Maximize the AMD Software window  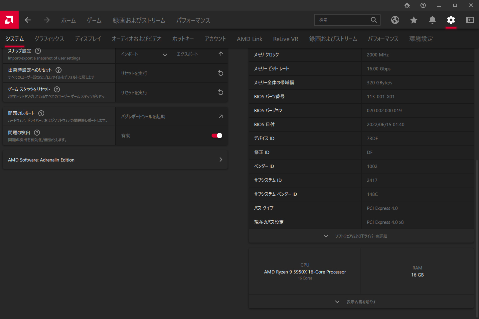tap(455, 5)
